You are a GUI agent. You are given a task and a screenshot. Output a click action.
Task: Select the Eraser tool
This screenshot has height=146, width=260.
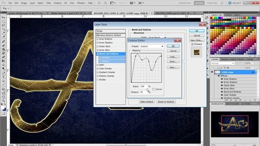4,57
